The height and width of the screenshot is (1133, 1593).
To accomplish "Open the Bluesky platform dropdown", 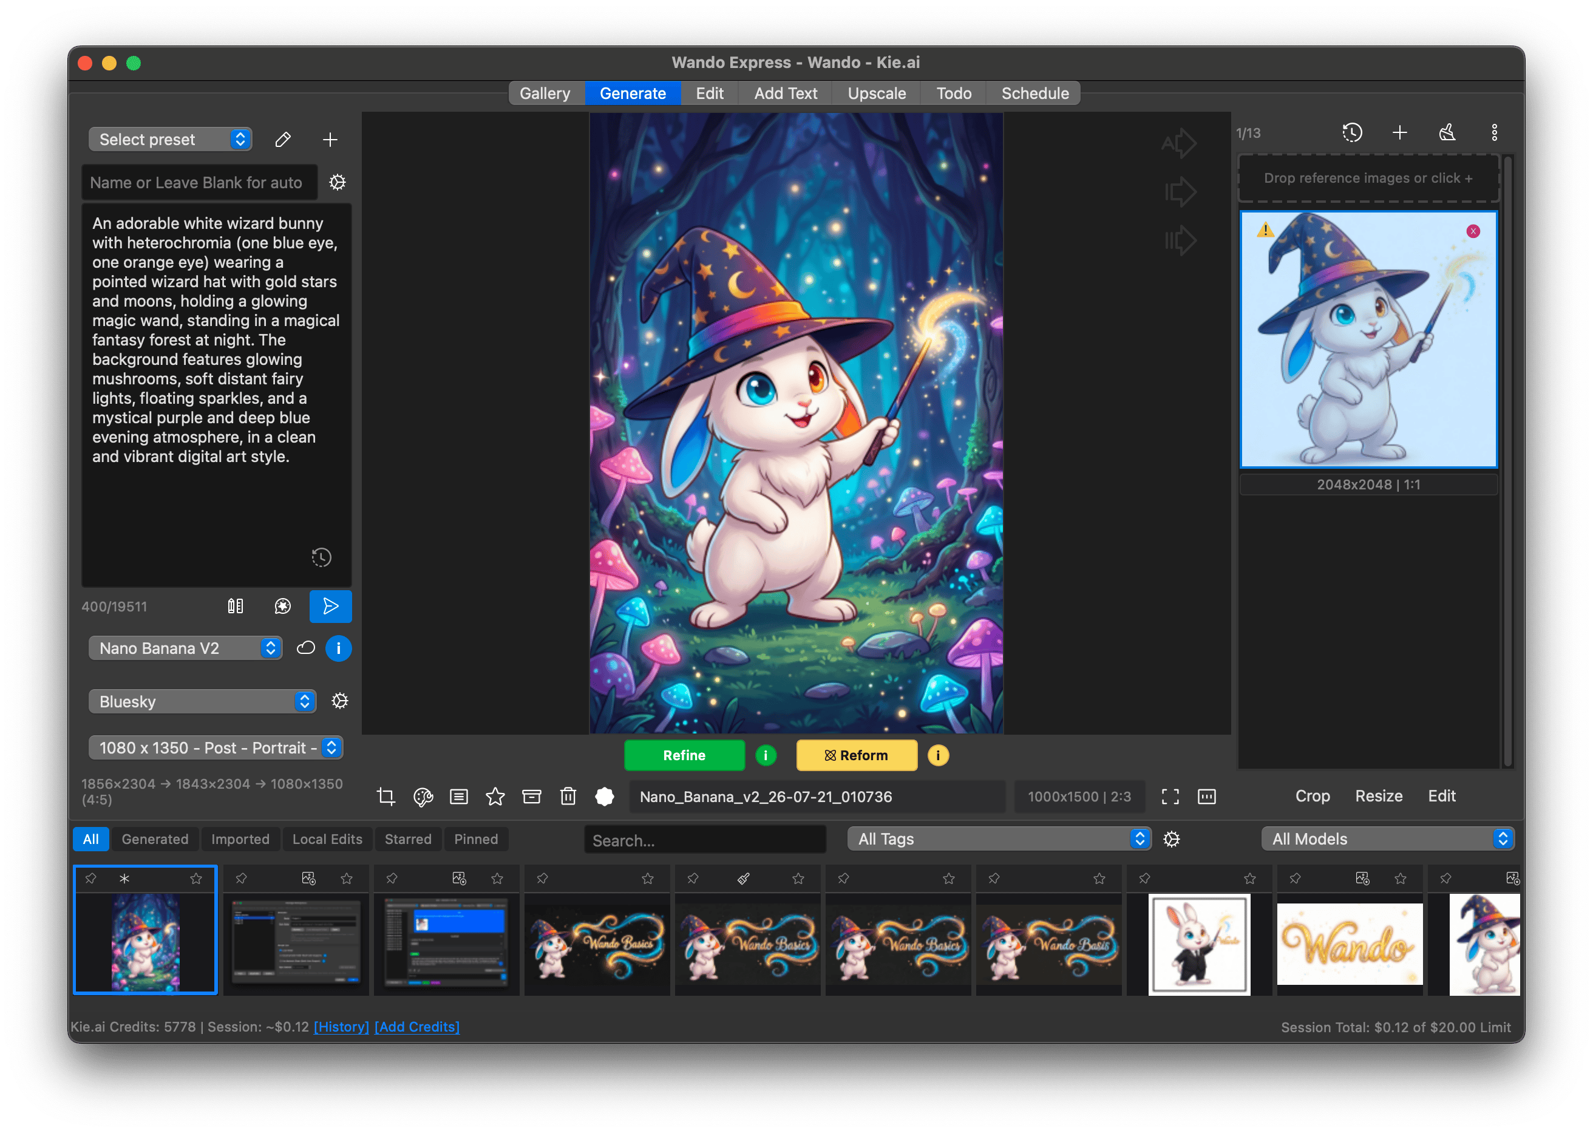I will pyautogui.click(x=202, y=701).
